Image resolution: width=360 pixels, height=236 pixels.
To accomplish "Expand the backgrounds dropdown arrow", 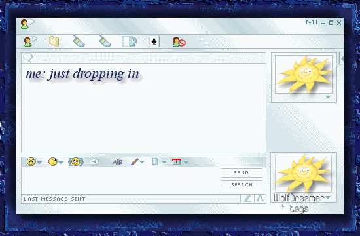I will [164, 162].
